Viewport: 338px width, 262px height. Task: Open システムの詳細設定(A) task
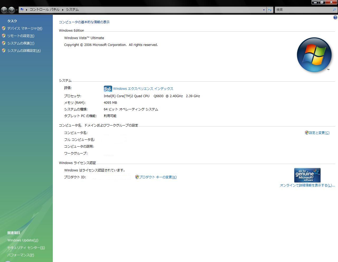(24, 51)
